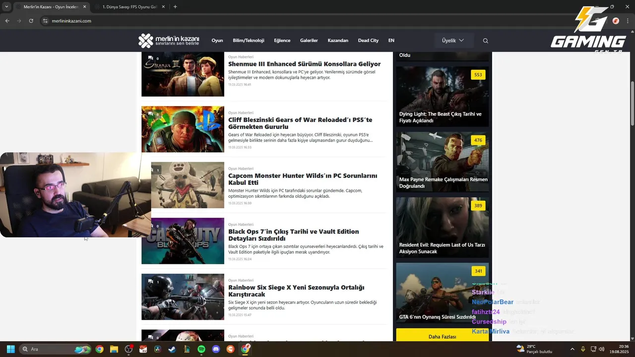The width and height of the screenshot is (635, 357).
Task: Open the volume speaker tray icon
Action: [x=602, y=349]
